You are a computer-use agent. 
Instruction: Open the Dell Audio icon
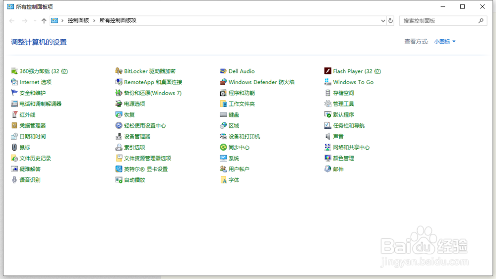pyautogui.click(x=223, y=71)
